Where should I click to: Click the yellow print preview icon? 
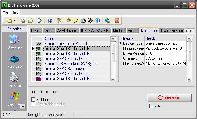[x=30, y=21]
